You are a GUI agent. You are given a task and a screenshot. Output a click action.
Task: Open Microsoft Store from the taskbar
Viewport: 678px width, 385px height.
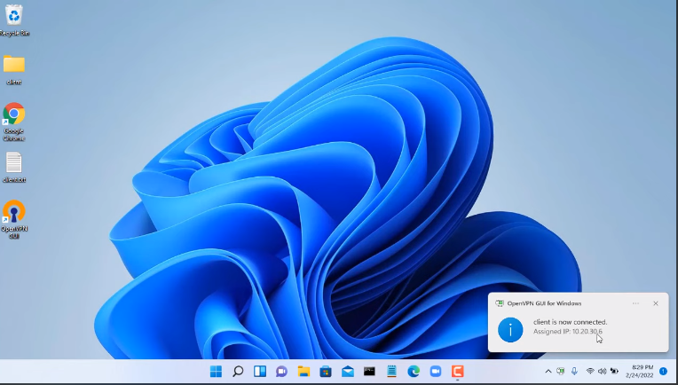click(326, 371)
